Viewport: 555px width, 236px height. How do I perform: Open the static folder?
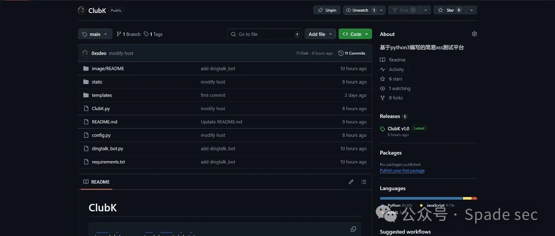coord(97,82)
